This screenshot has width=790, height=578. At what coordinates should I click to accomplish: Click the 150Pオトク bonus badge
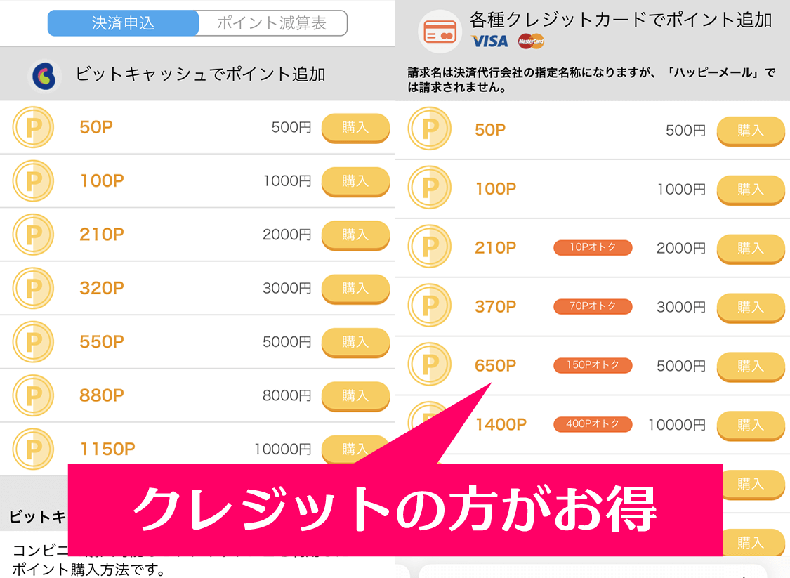[x=593, y=365]
